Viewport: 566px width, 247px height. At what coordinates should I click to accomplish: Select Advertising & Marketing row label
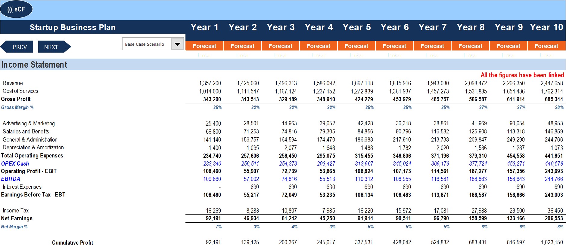point(29,124)
